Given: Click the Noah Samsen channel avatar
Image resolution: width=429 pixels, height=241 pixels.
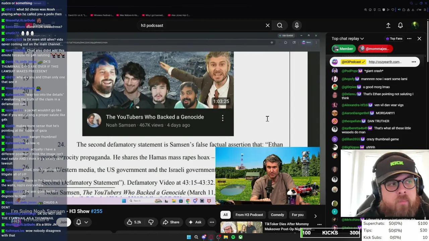Looking at the screenshot, I should click(x=94, y=120).
